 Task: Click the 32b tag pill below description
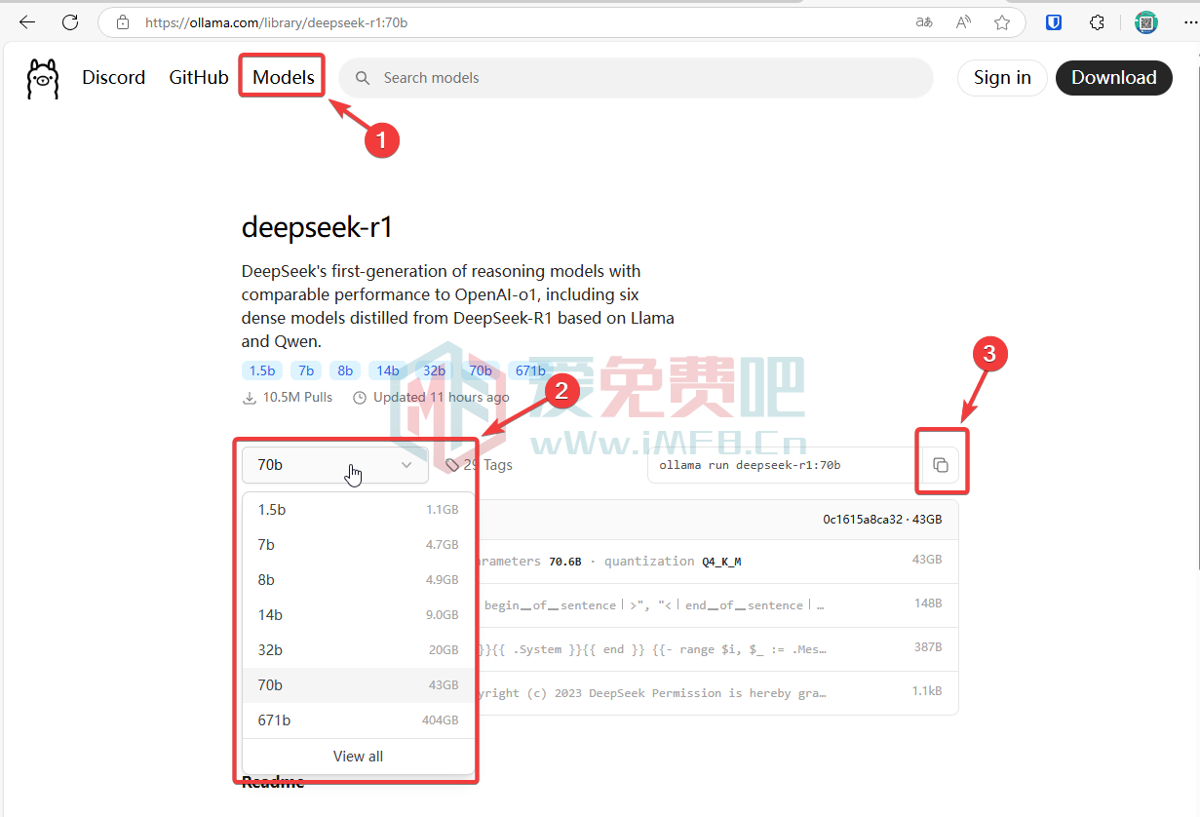click(x=434, y=370)
